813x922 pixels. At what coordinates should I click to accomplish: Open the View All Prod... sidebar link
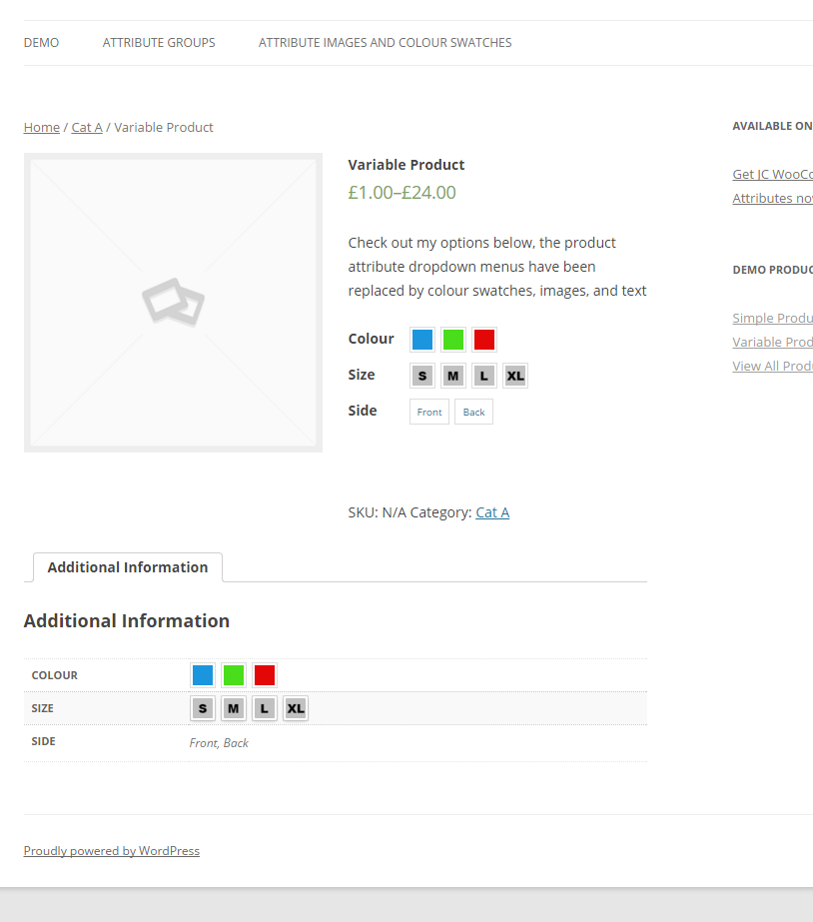point(772,367)
